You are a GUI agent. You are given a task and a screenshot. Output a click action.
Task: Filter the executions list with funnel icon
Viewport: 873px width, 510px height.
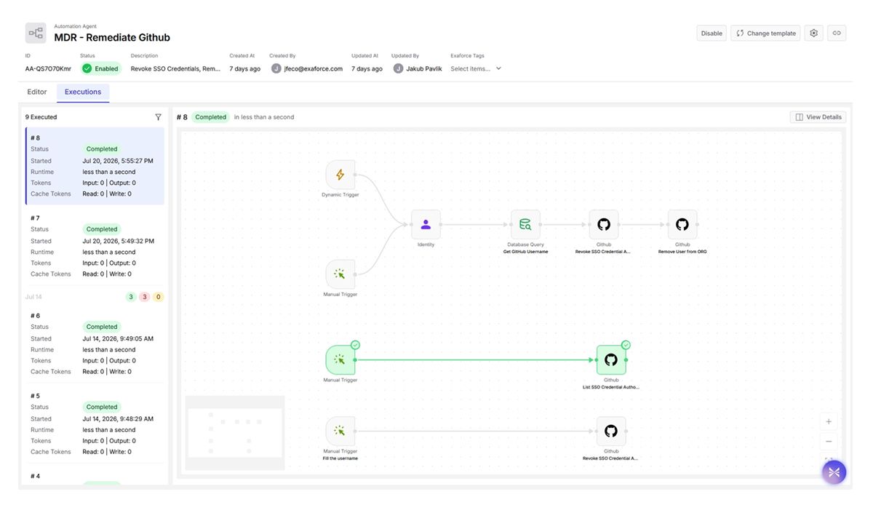pyautogui.click(x=159, y=117)
